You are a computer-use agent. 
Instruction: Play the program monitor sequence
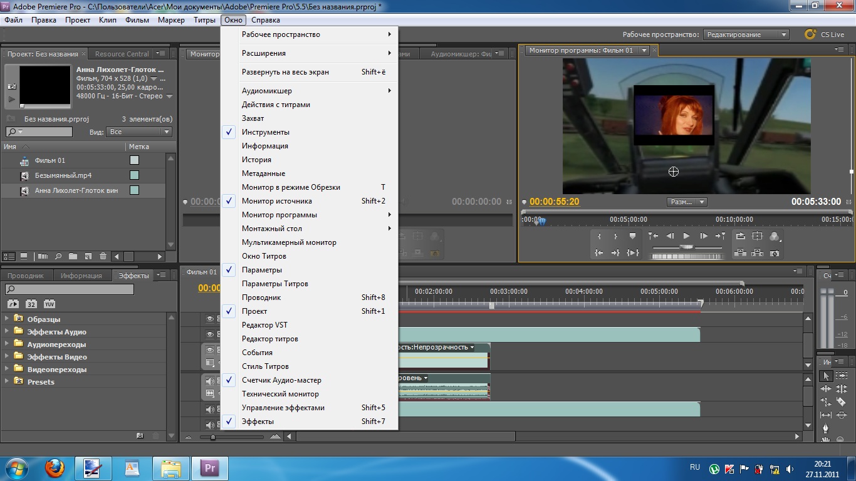[x=686, y=236]
